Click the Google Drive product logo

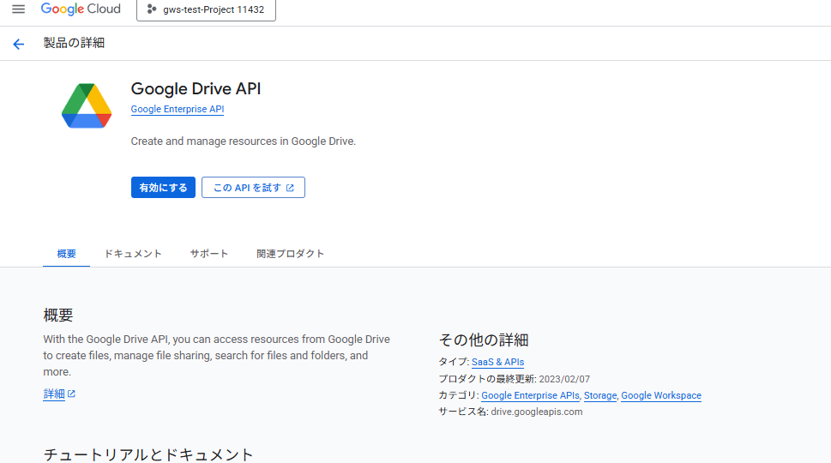pyautogui.click(x=87, y=106)
